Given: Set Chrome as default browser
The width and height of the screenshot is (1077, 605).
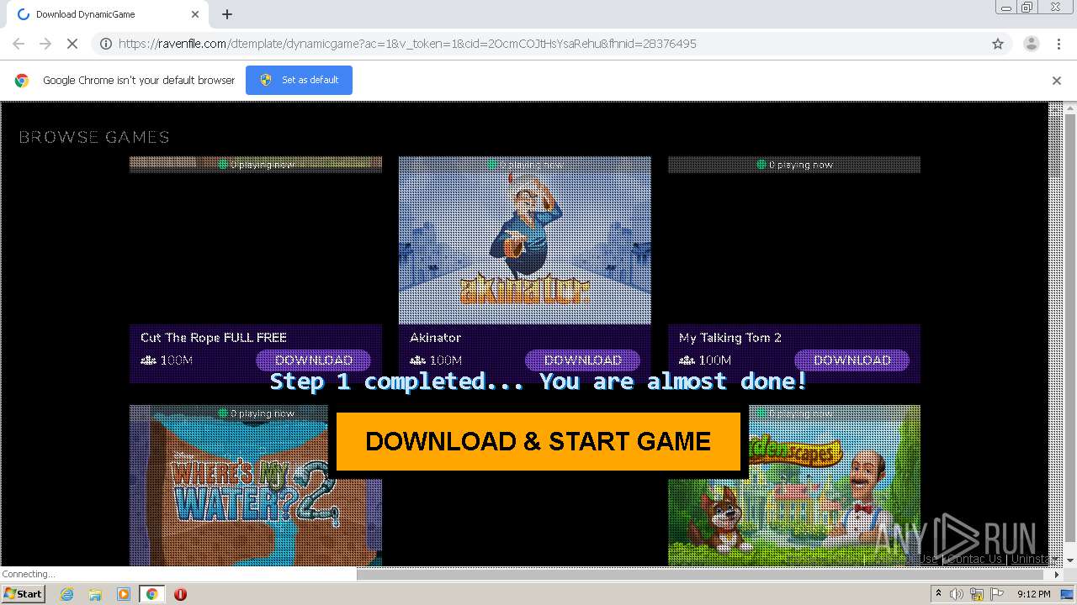Looking at the screenshot, I should [299, 80].
